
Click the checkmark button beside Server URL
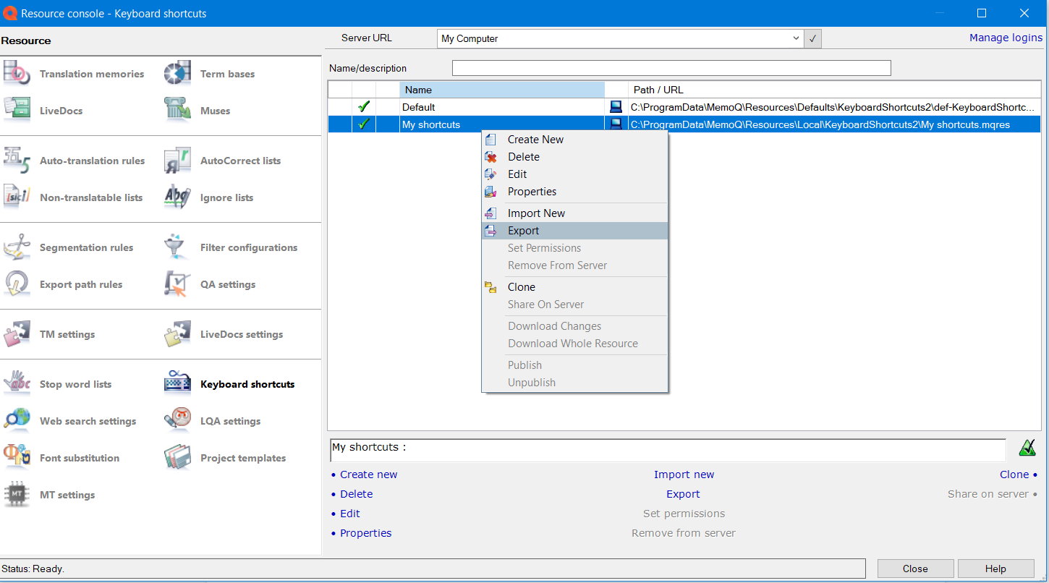click(813, 38)
